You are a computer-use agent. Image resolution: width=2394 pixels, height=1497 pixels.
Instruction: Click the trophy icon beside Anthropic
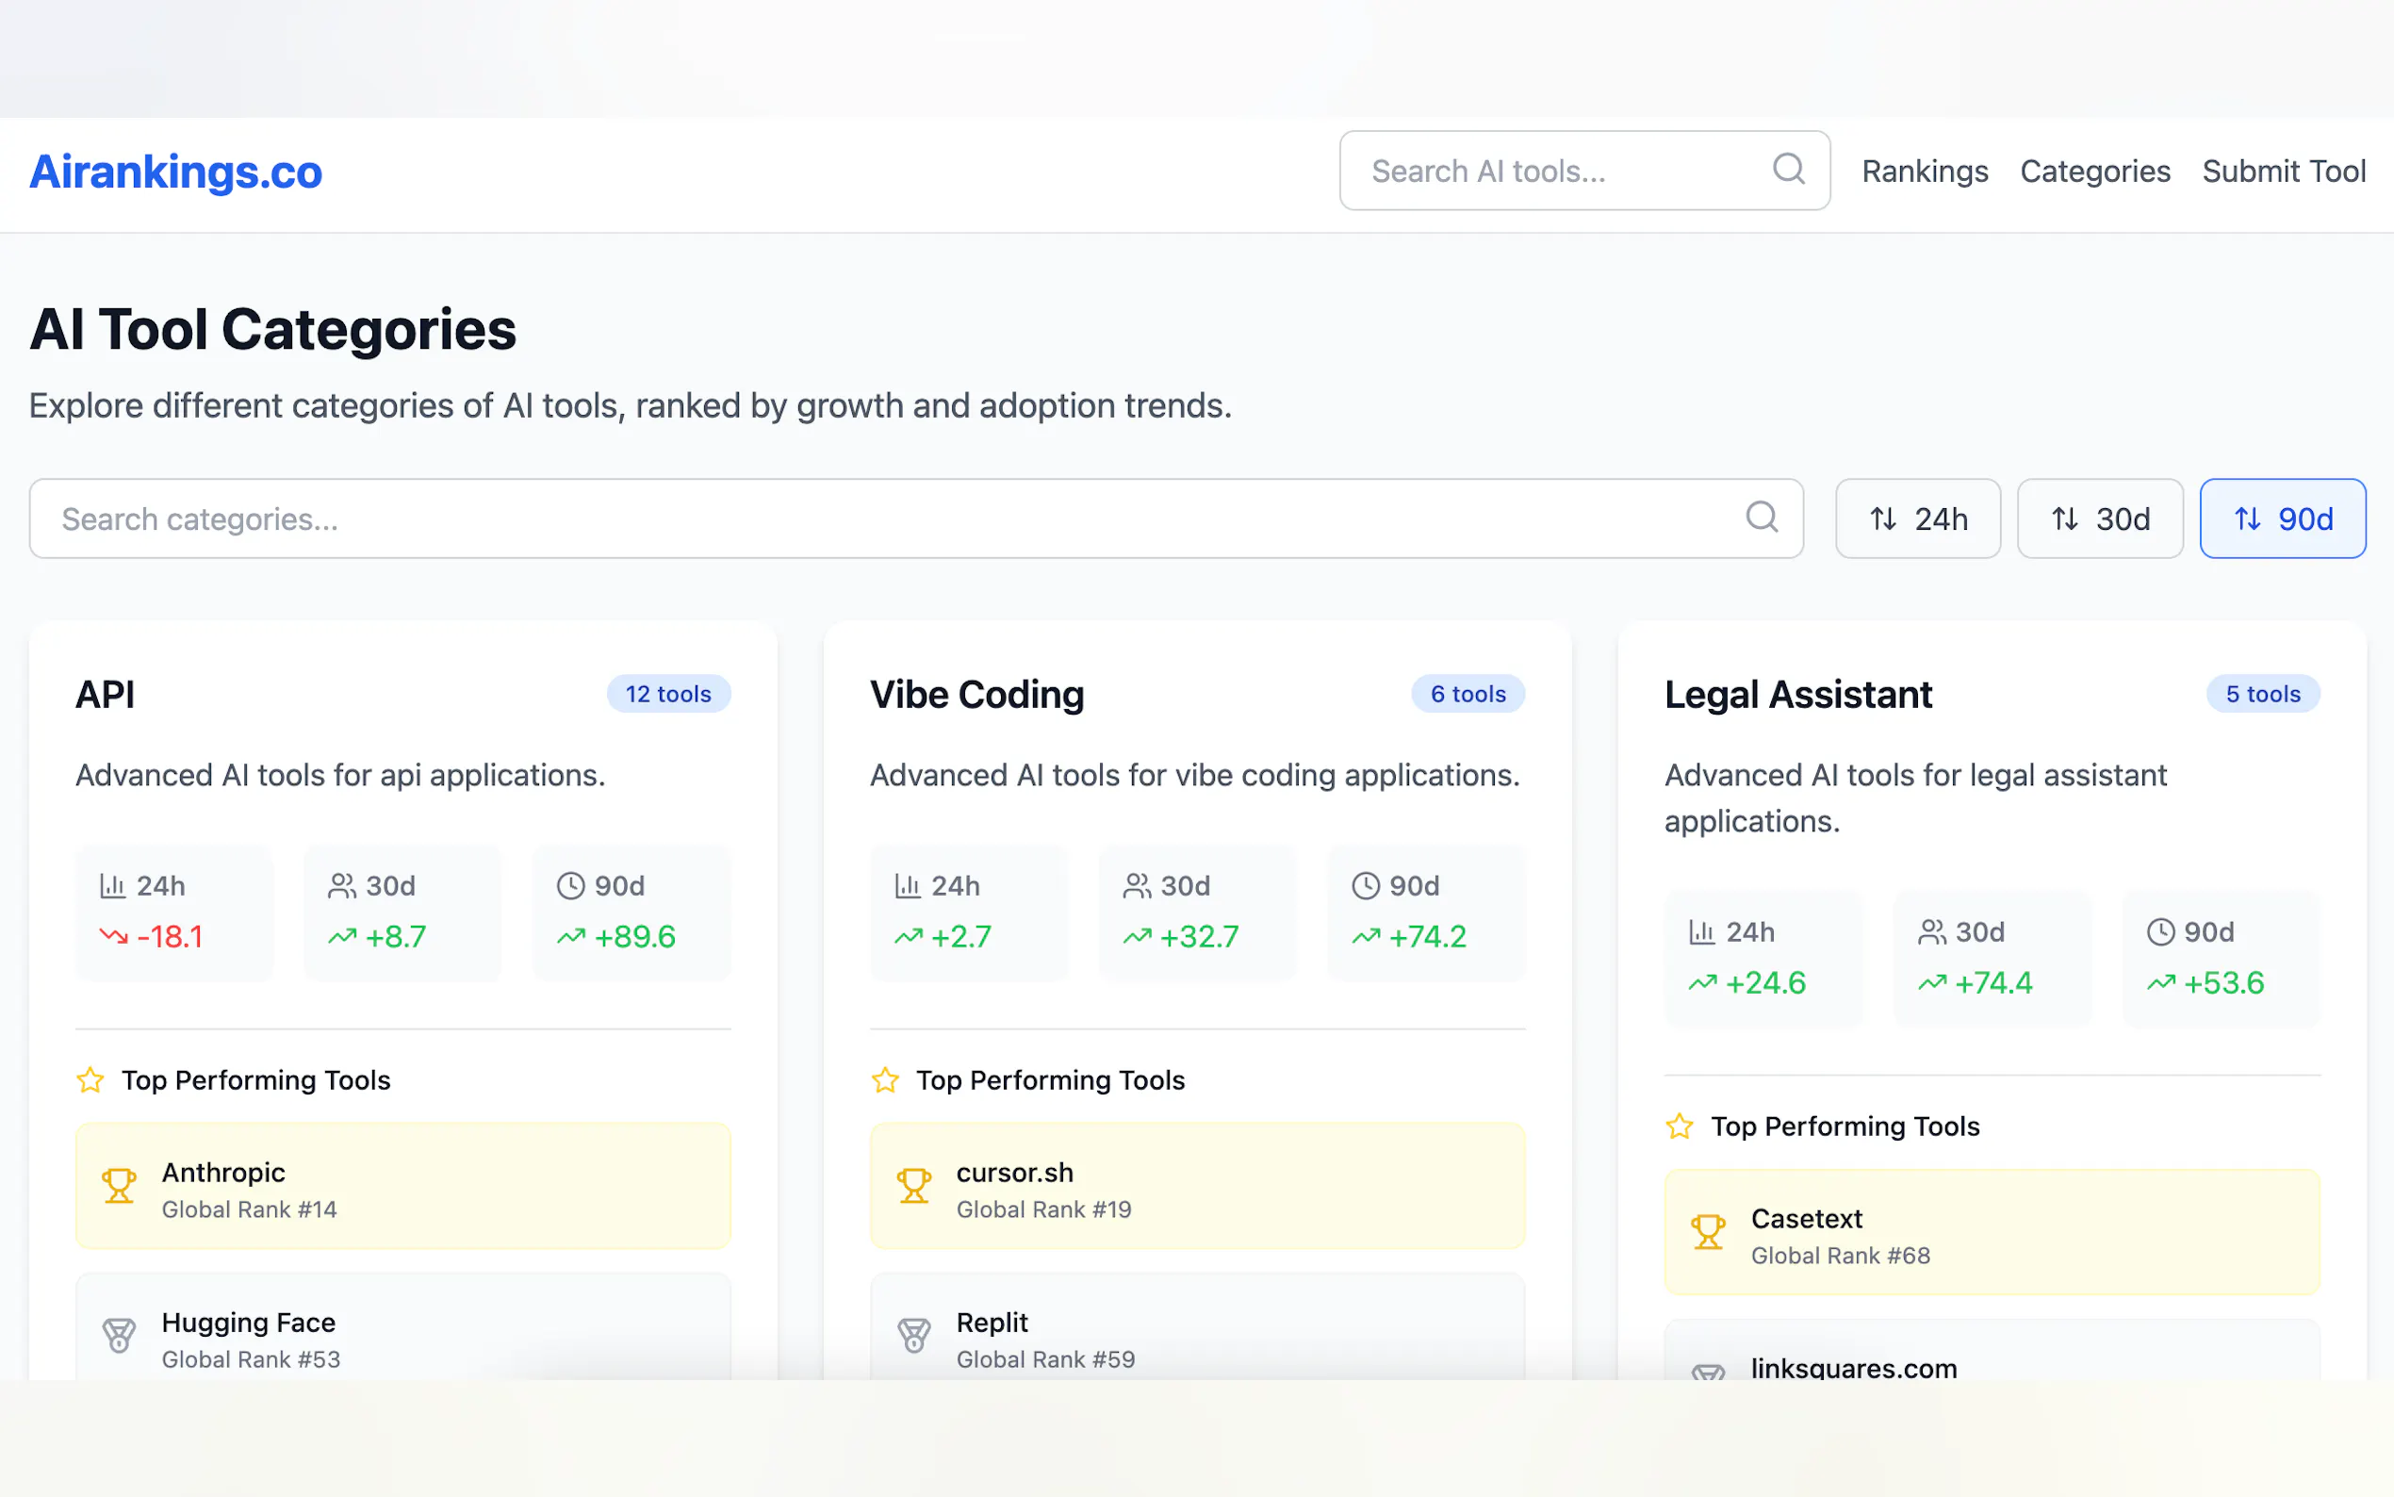119,1185
